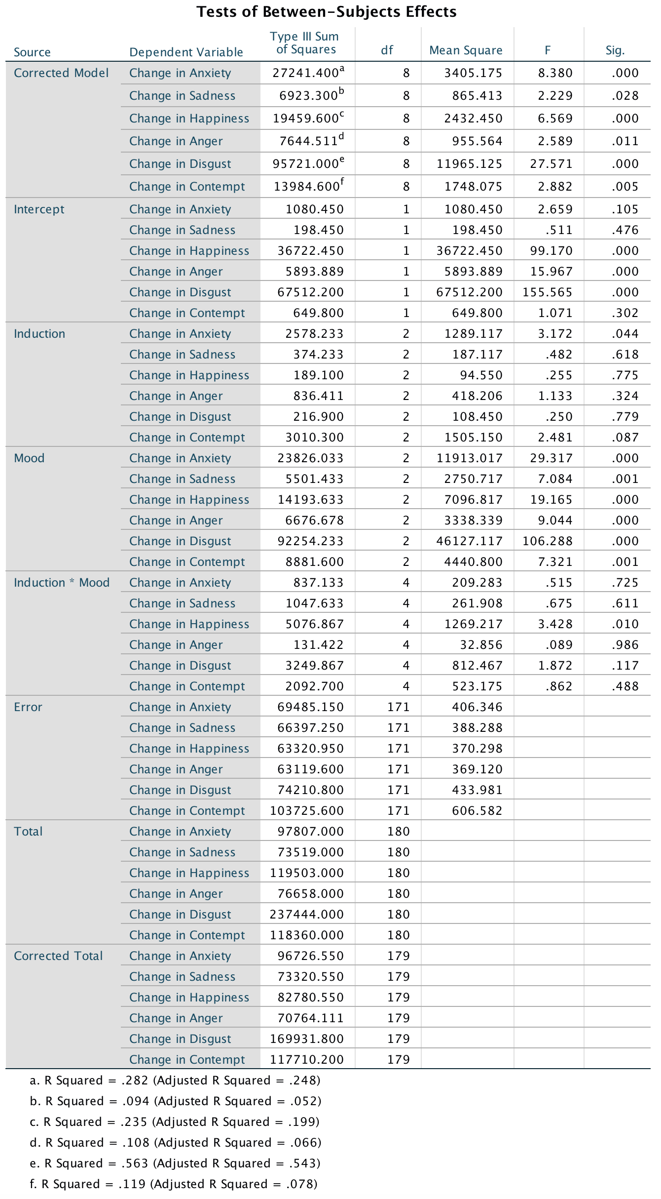This screenshot has height=1199, width=661.
Task: Select the "Source" column header
Action: (x=32, y=52)
